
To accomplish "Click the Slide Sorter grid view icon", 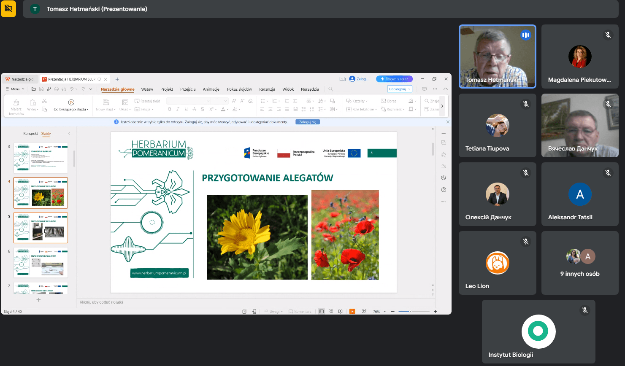I will coord(331,312).
